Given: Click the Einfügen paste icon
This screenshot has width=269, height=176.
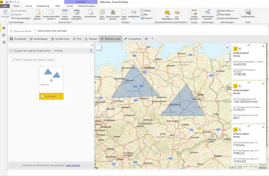Looking at the screenshot, I should [5, 14].
